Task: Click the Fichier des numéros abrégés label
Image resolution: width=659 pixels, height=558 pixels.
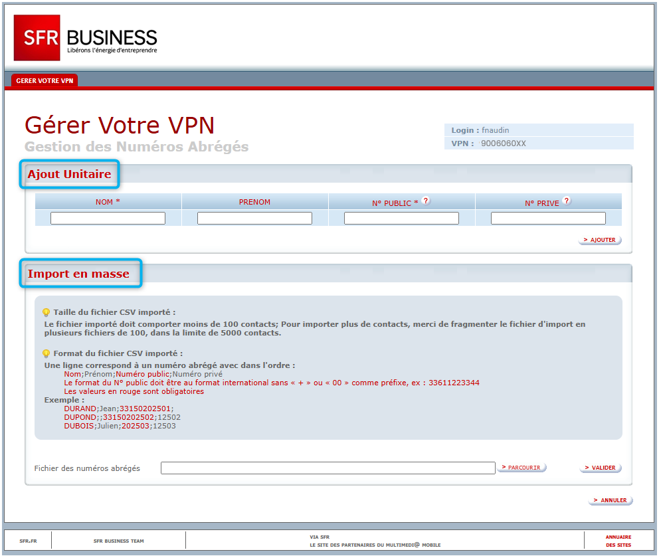Action: [x=87, y=468]
